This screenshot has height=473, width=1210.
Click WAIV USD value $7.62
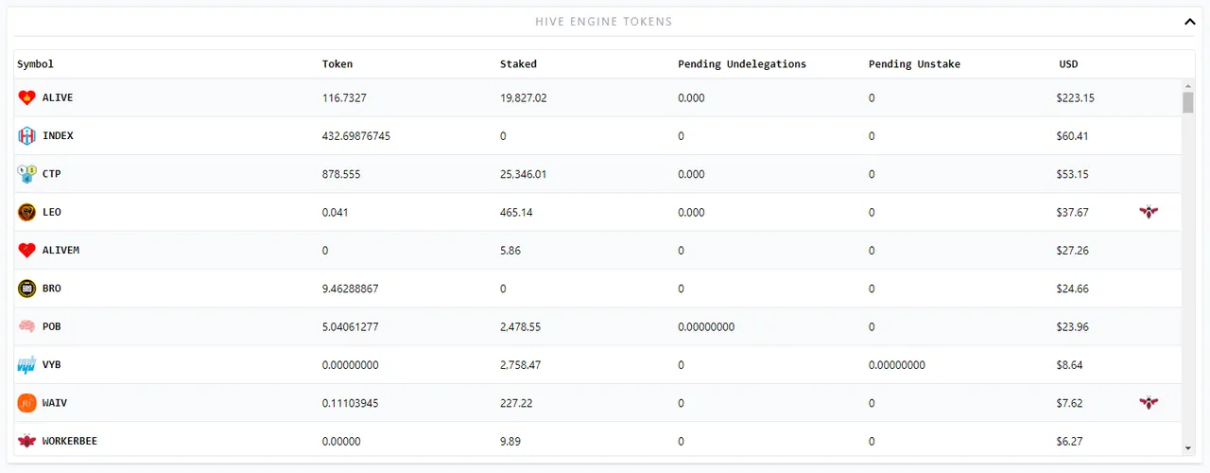pyautogui.click(x=1070, y=403)
